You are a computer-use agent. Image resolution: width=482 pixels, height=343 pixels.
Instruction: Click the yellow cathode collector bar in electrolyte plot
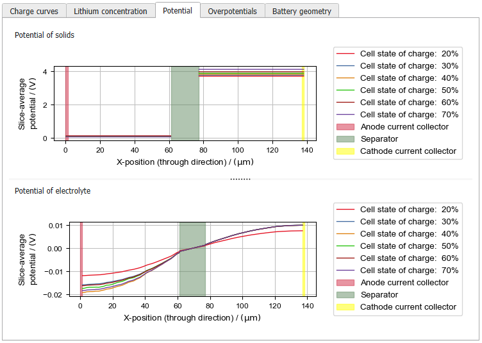pos(304,259)
